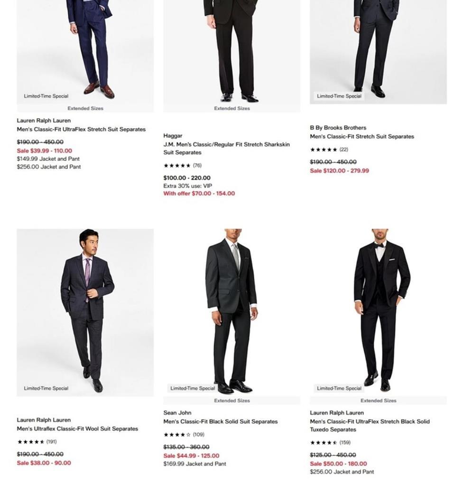Click the Wool Suit model photo with purple tie
The height and width of the screenshot is (486, 462).
[x=85, y=312]
